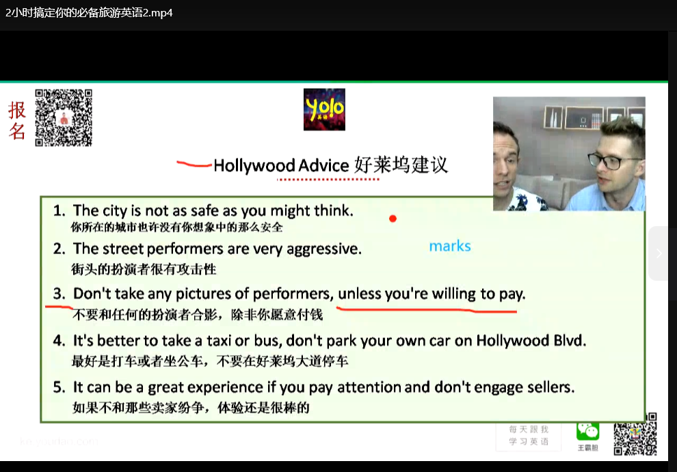This screenshot has width=677, height=472.
Task: Click the green playback progress bar
Action: (334, 81)
